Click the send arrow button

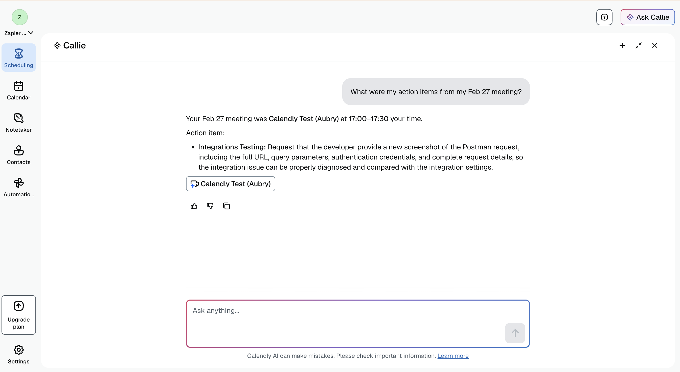(x=515, y=333)
